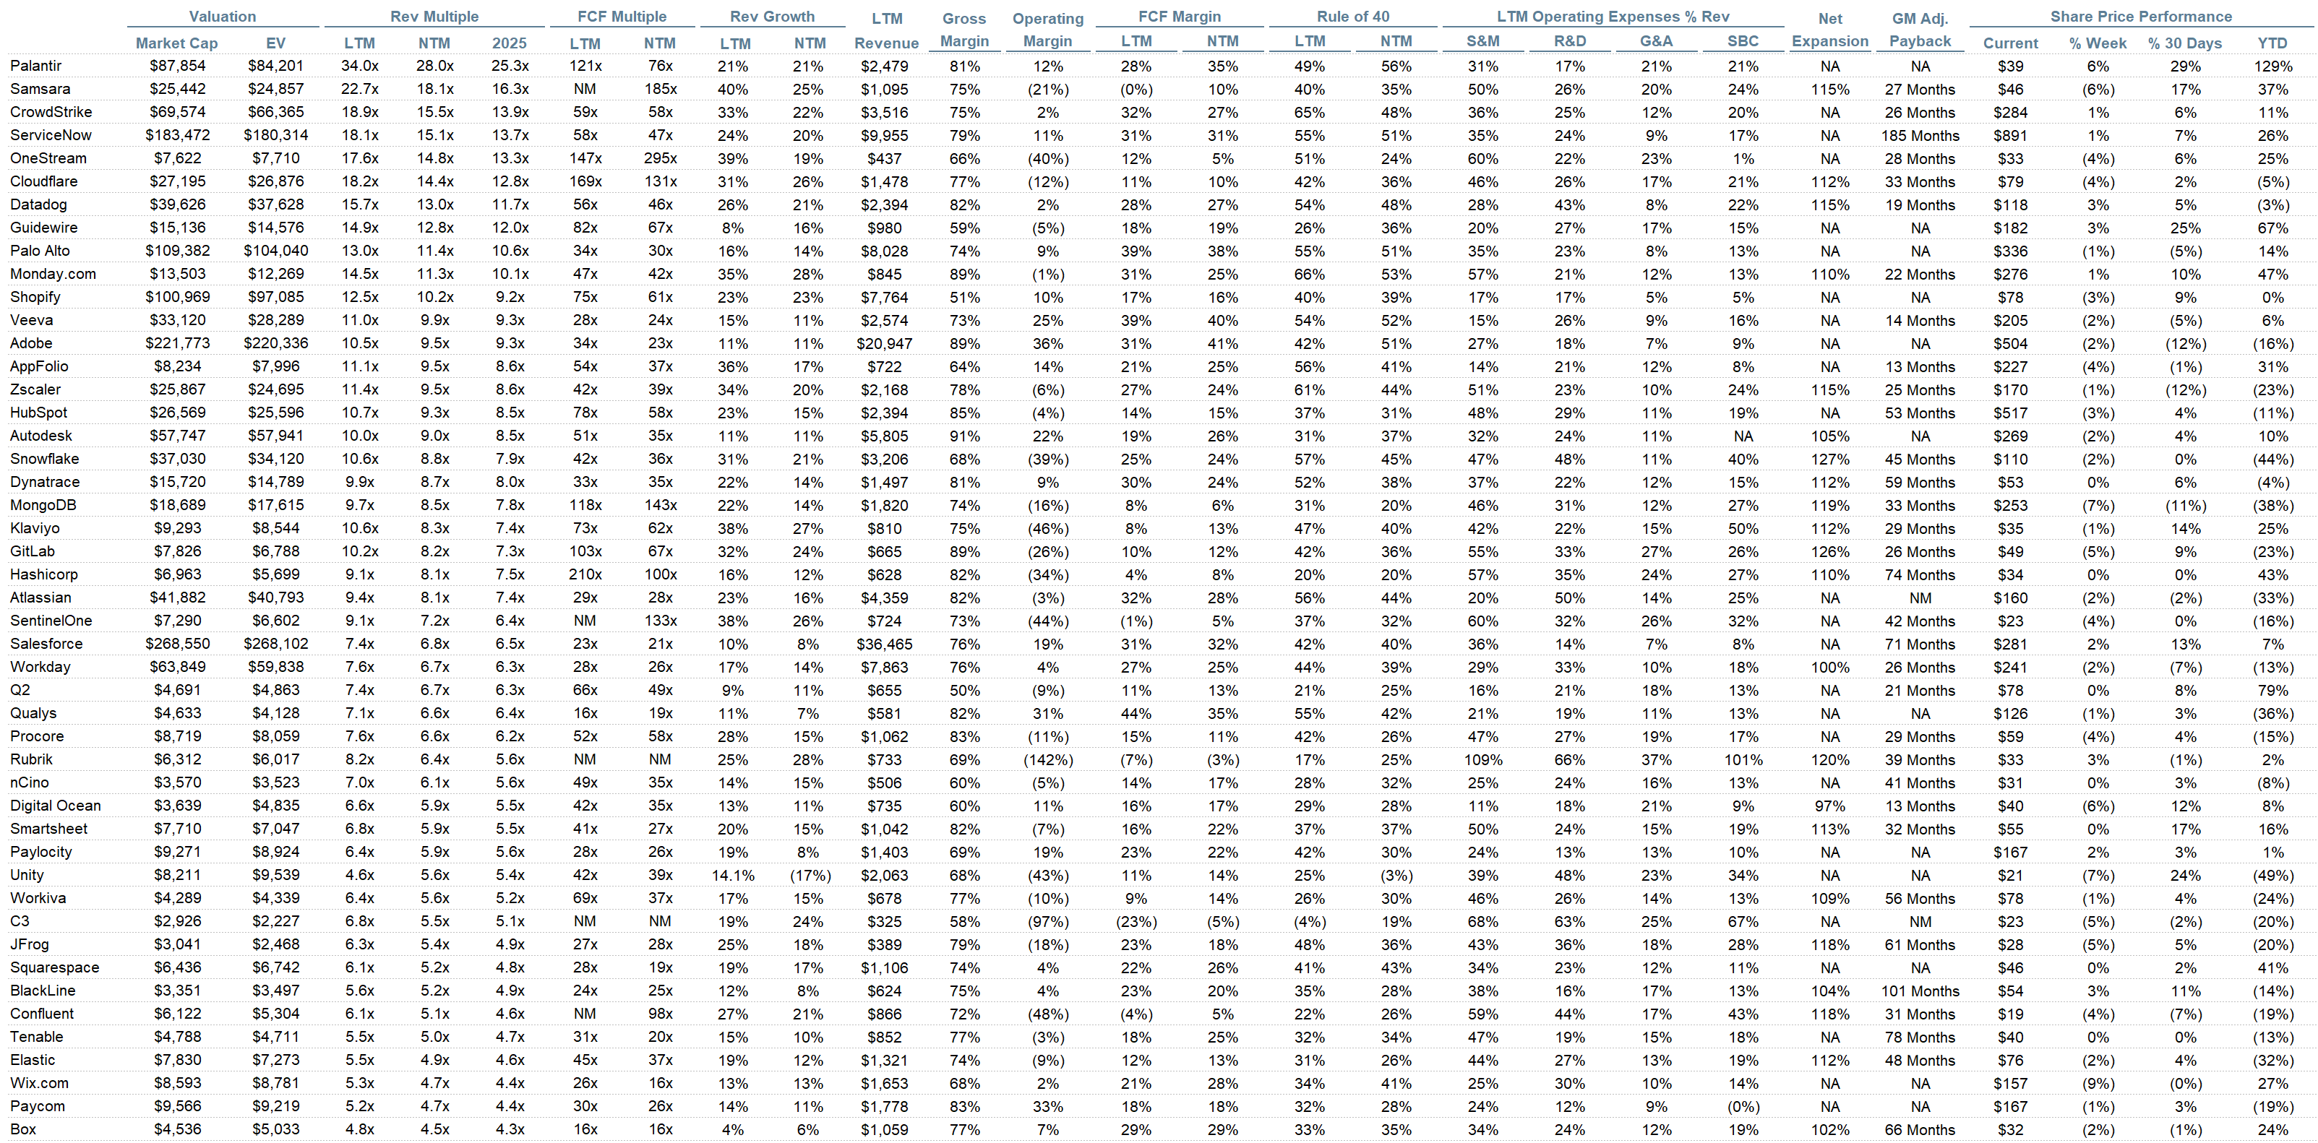Screen dimensions: 2318x1143
Task: Select C3 SBC value 67%
Action: point(1743,922)
